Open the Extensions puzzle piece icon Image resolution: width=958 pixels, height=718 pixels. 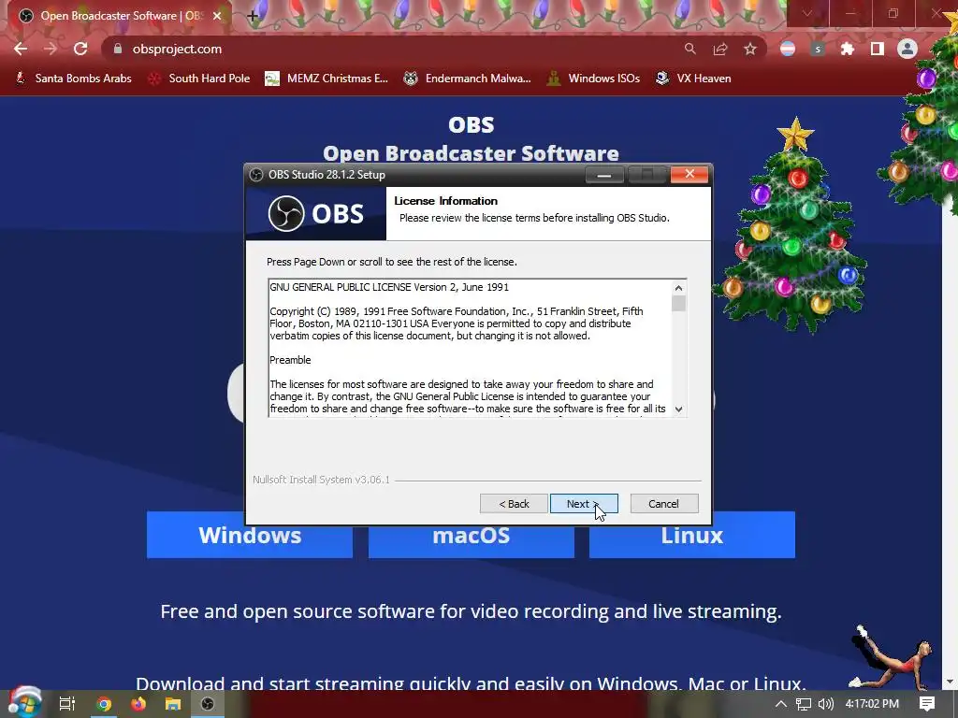pyautogui.click(x=848, y=49)
